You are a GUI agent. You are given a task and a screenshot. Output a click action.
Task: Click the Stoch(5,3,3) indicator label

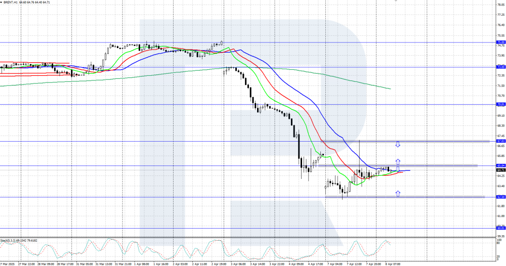click(19, 240)
